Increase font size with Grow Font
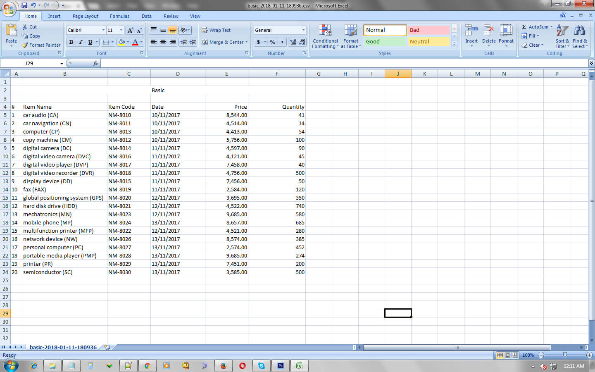Image resolution: width=595 pixels, height=372 pixels. (x=131, y=30)
